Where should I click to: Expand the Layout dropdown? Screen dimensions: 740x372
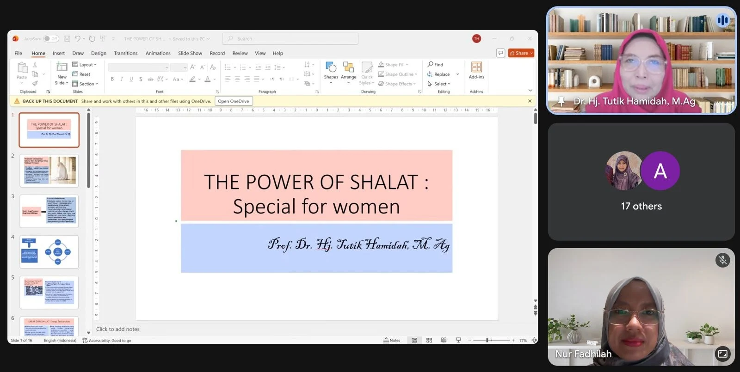click(84, 65)
